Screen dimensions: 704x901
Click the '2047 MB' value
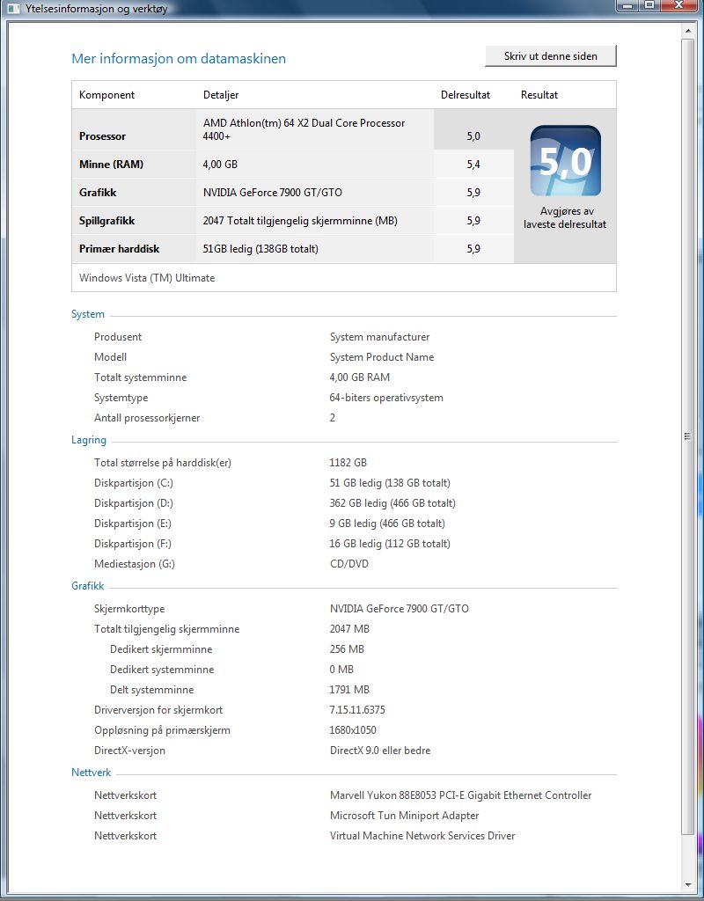pos(349,628)
